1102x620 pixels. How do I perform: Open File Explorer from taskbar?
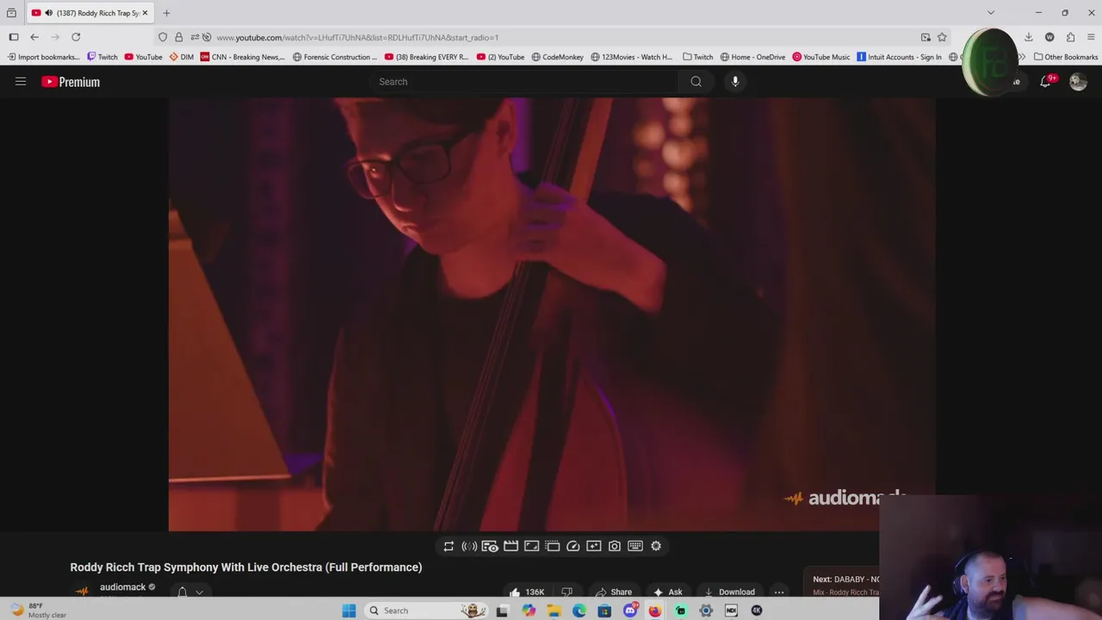coord(554,611)
